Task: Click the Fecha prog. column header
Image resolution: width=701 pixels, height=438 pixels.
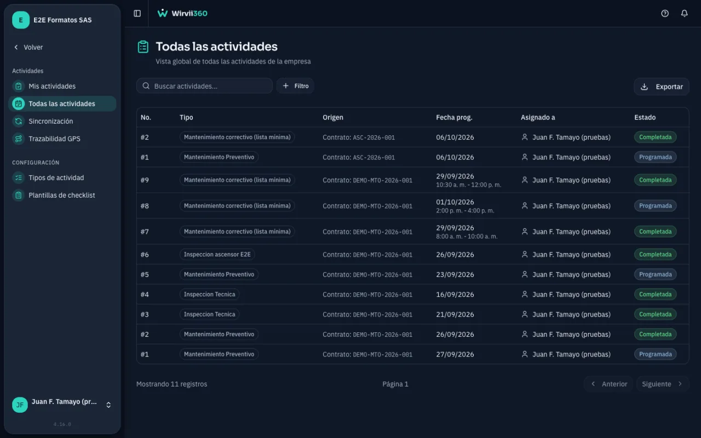Action: tap(454, 117)
